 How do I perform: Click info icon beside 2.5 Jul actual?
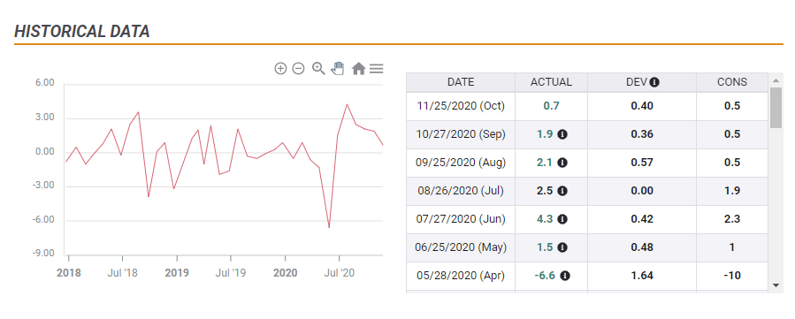pyautogui.click(x=562, y=191)
